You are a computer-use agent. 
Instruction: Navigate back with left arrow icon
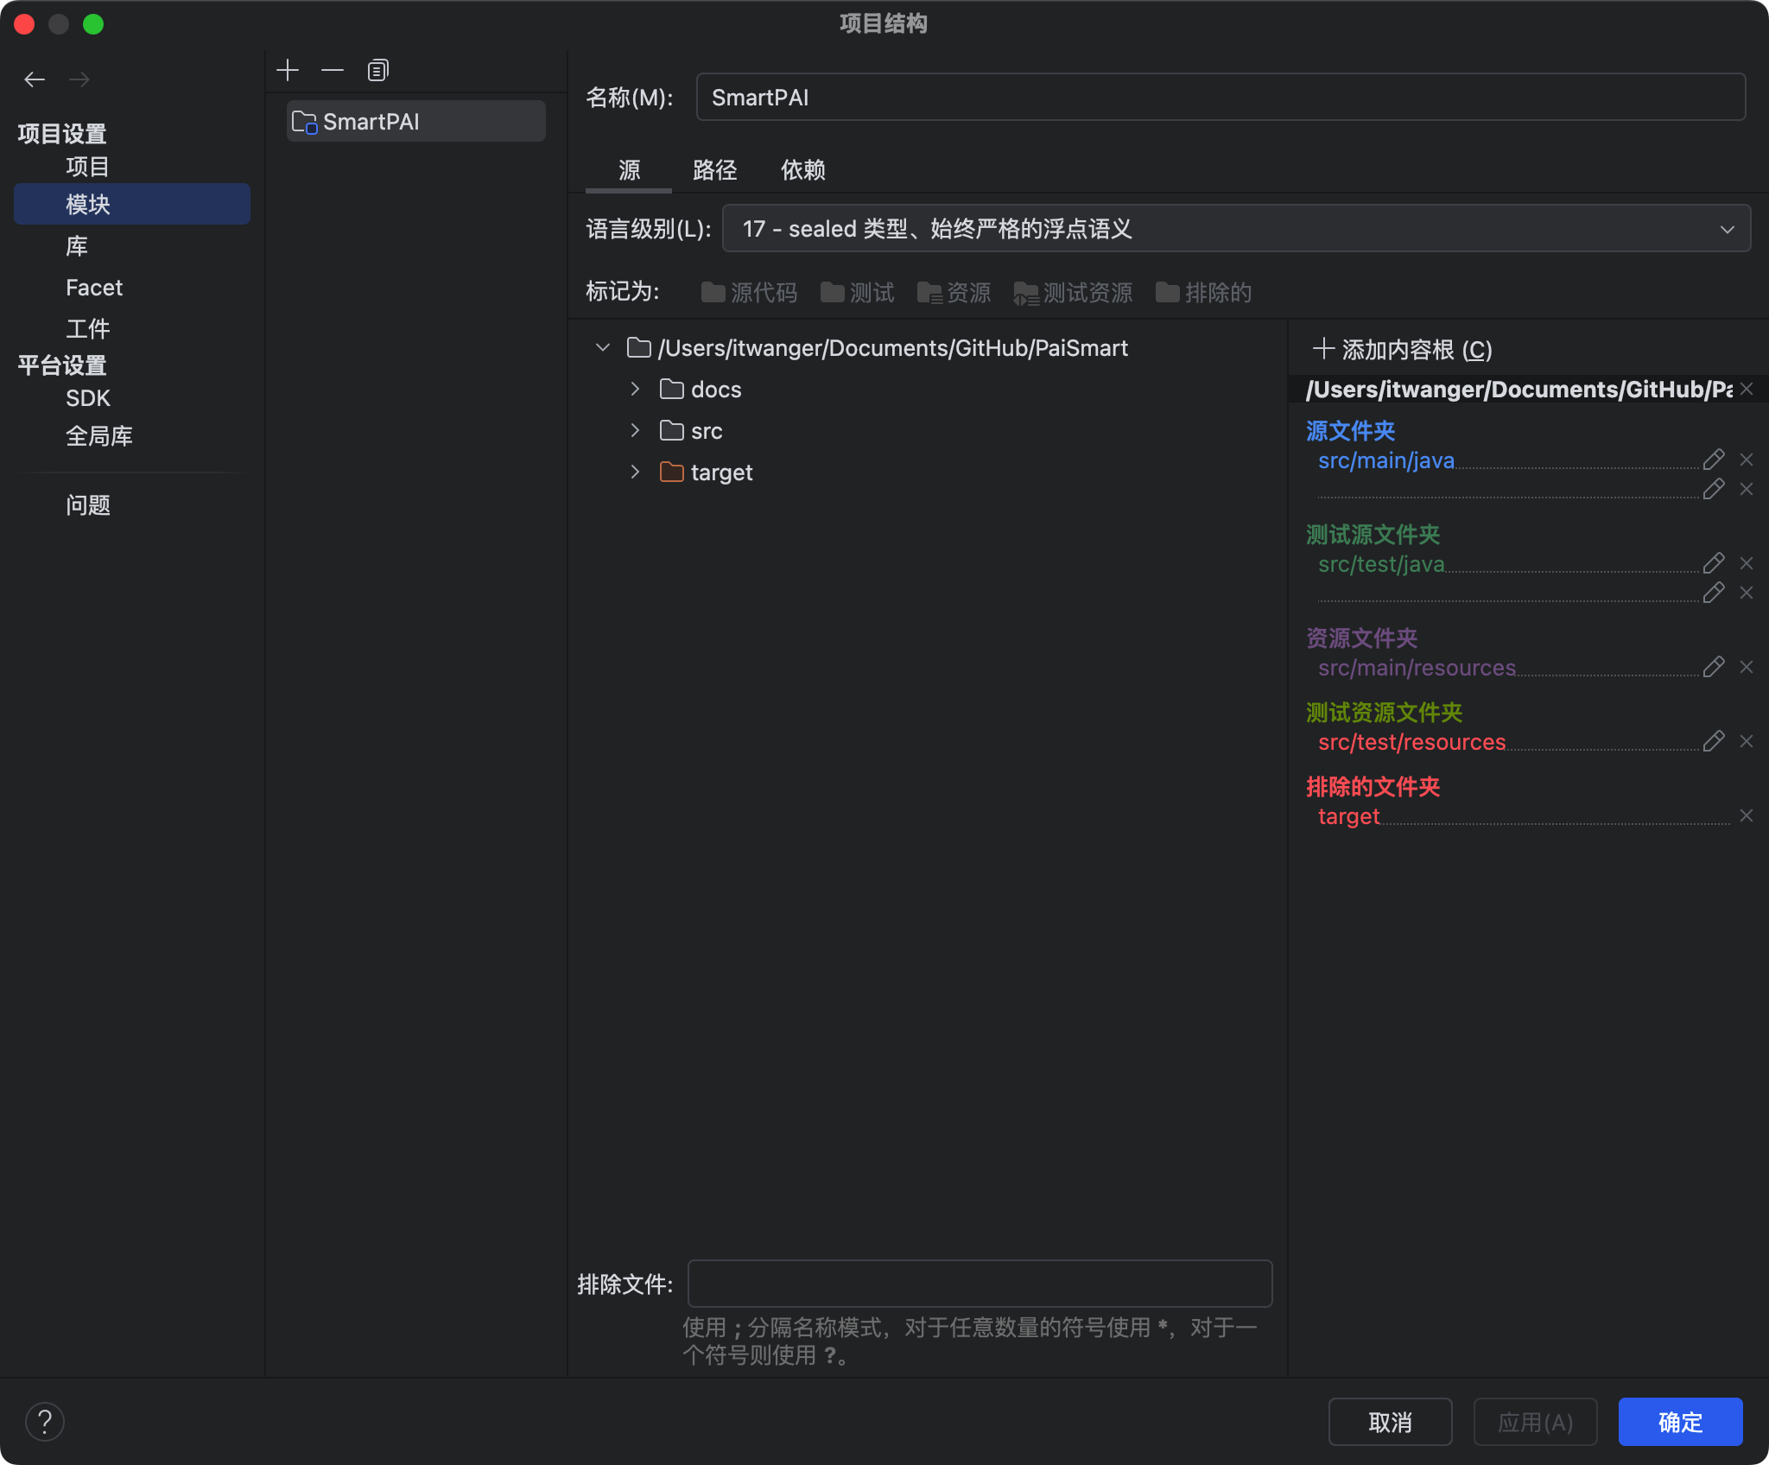pyautogui.click(x=35, y=79)
